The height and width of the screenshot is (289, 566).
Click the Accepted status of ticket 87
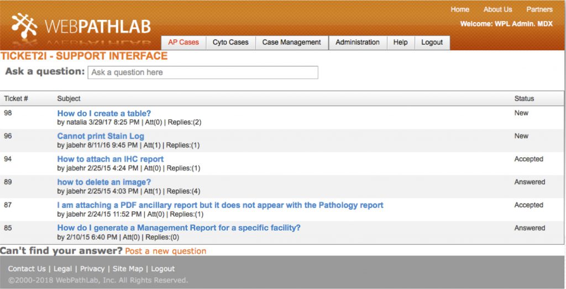coord(529,205)
